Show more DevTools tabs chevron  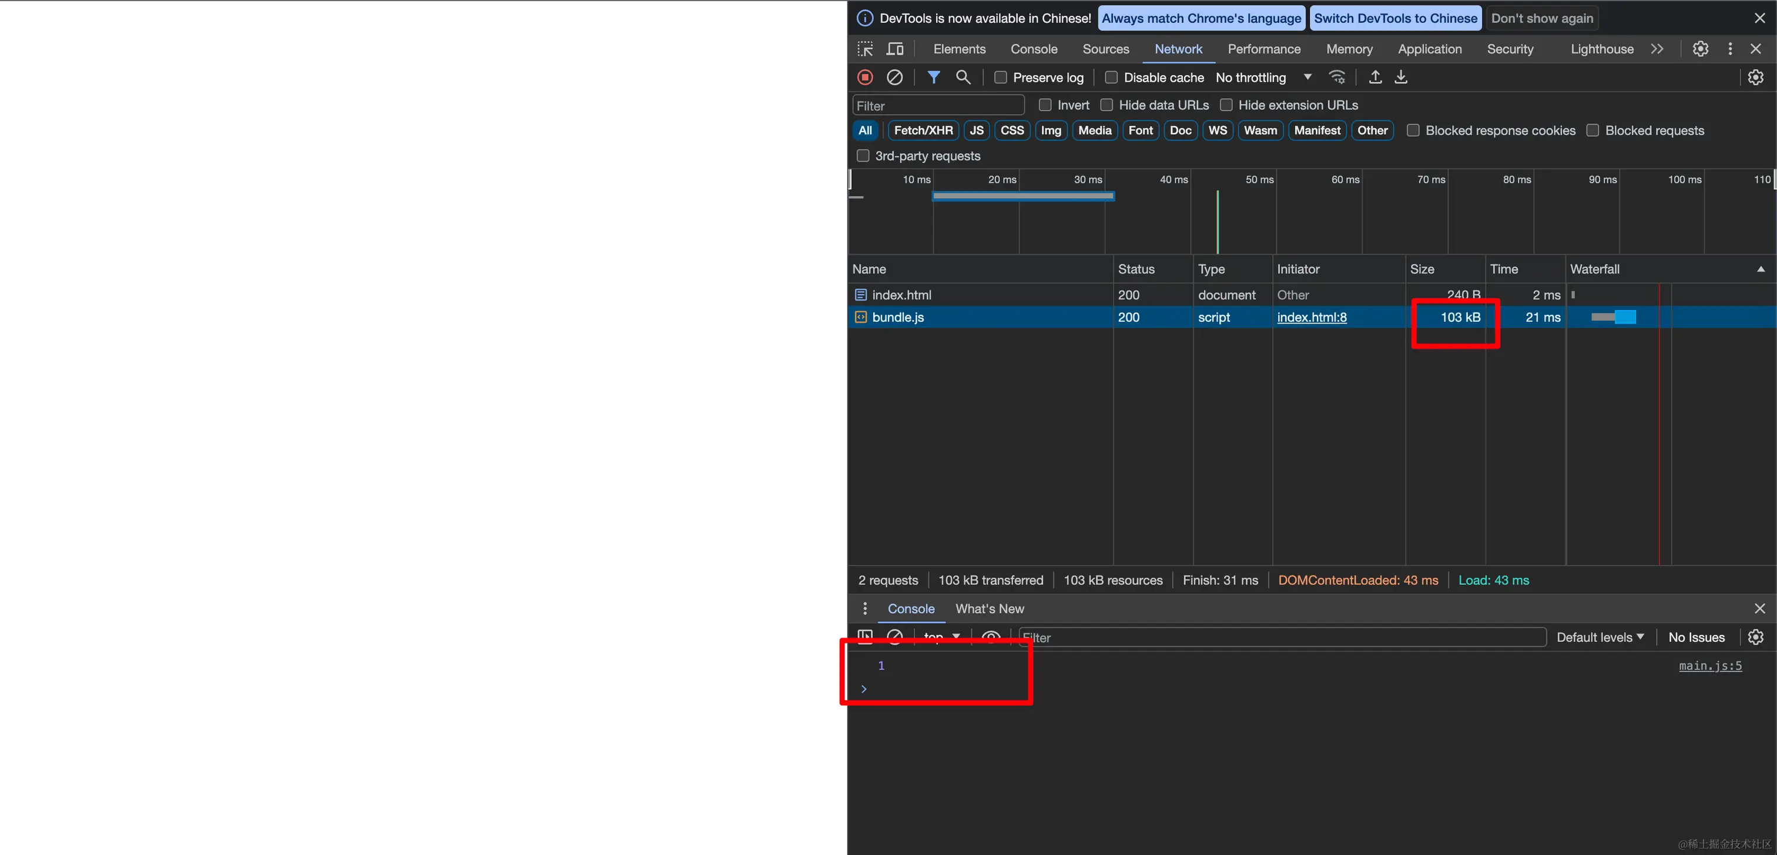click(x=1657, y=49)
